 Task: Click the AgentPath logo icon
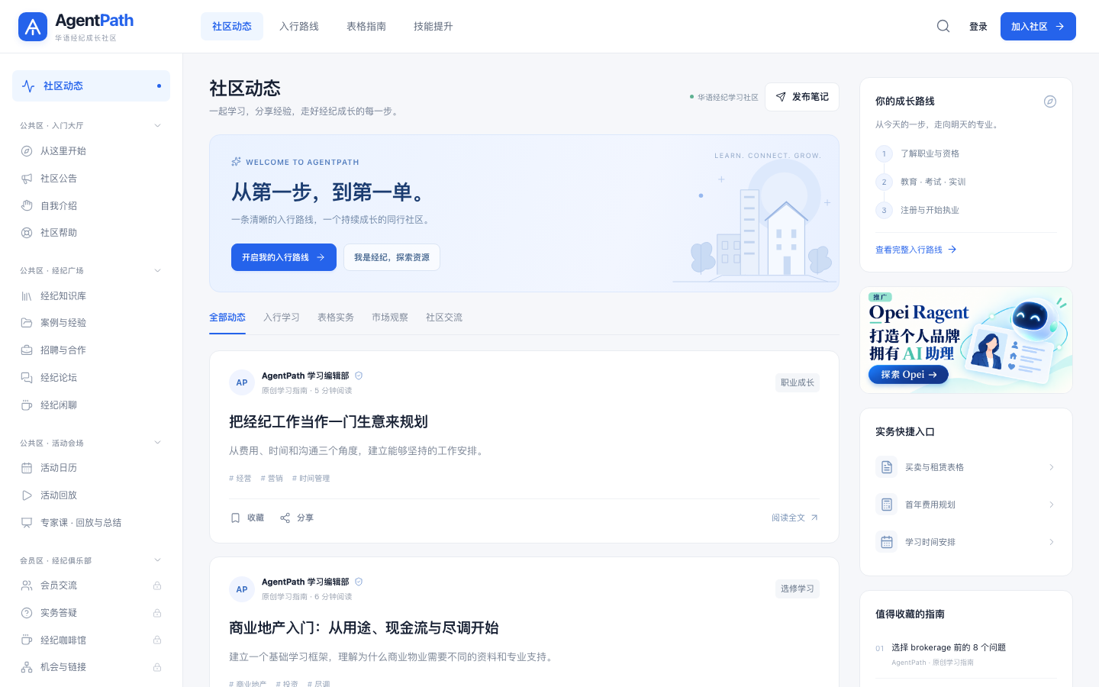(x=33, y=27)
